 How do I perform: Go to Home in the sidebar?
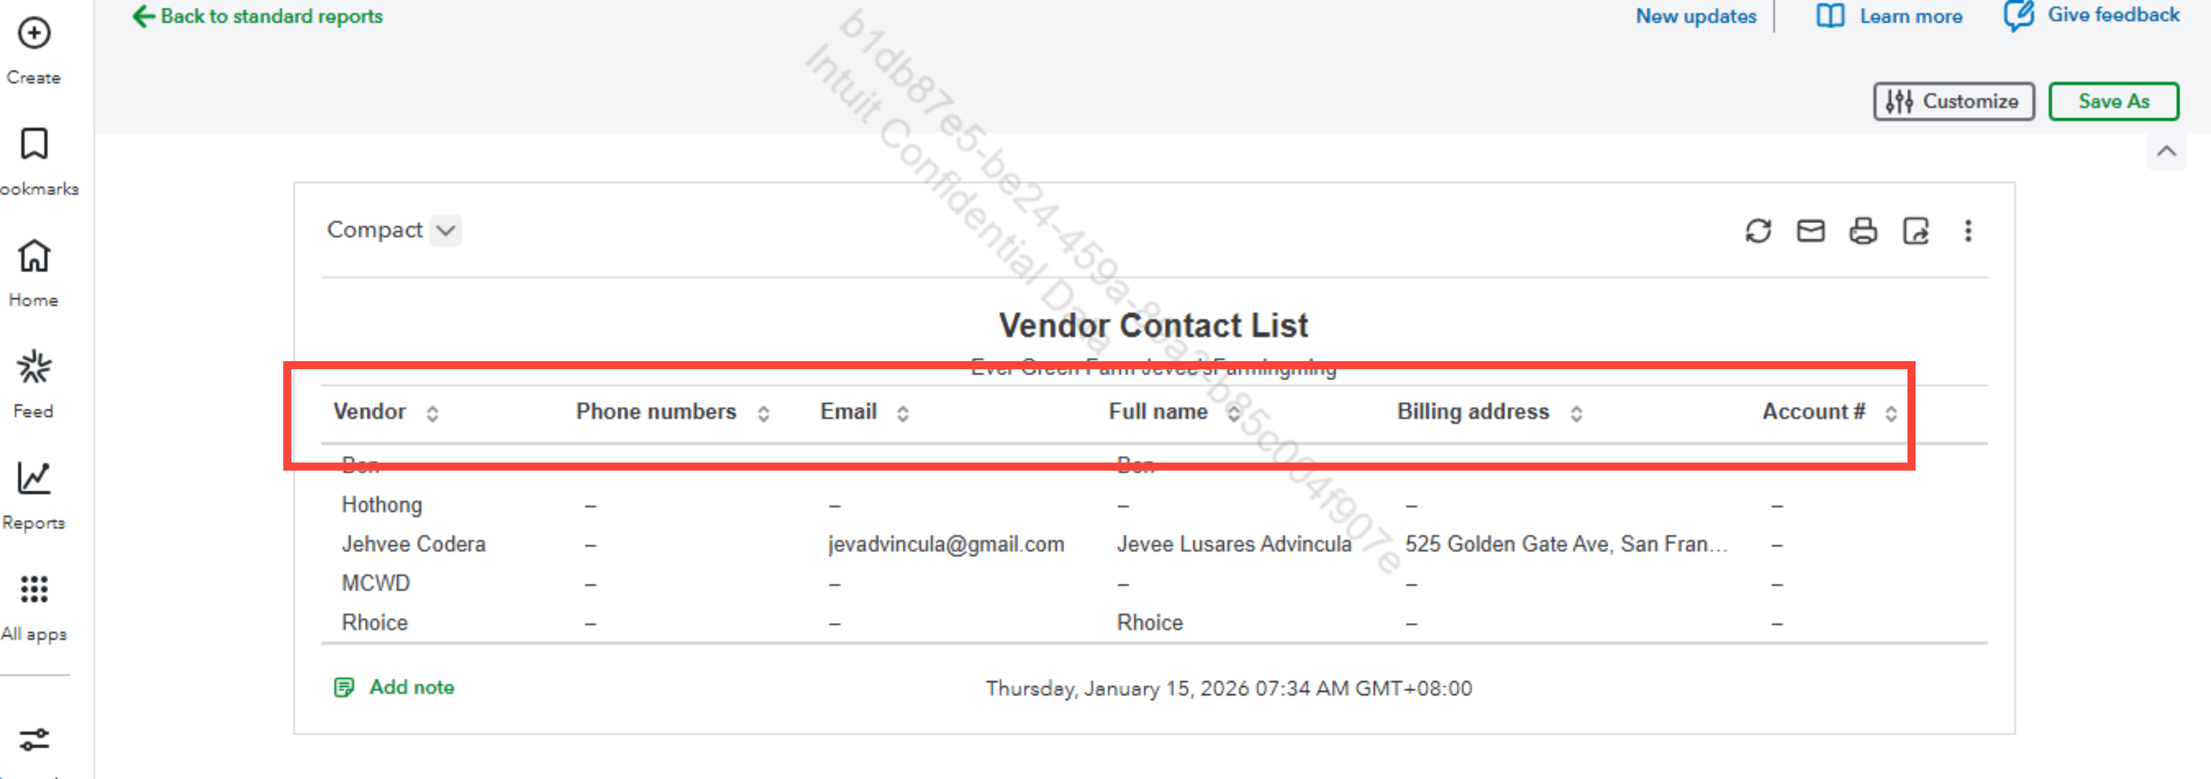tap(35, 256)
